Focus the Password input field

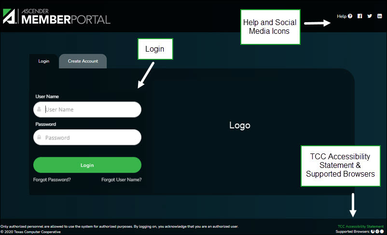pyautogui.click(x=87, y=137)
